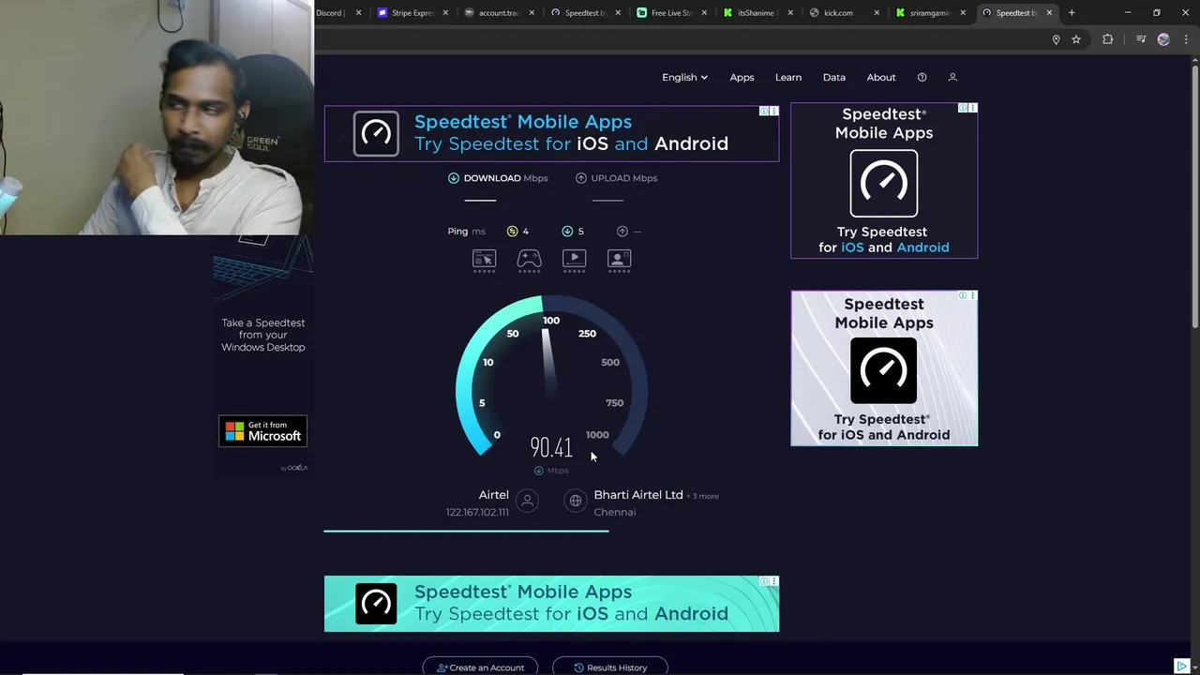Switch to the sriramgaming browser tab
Screen dimensions: 1200x675
pos(929,12)
